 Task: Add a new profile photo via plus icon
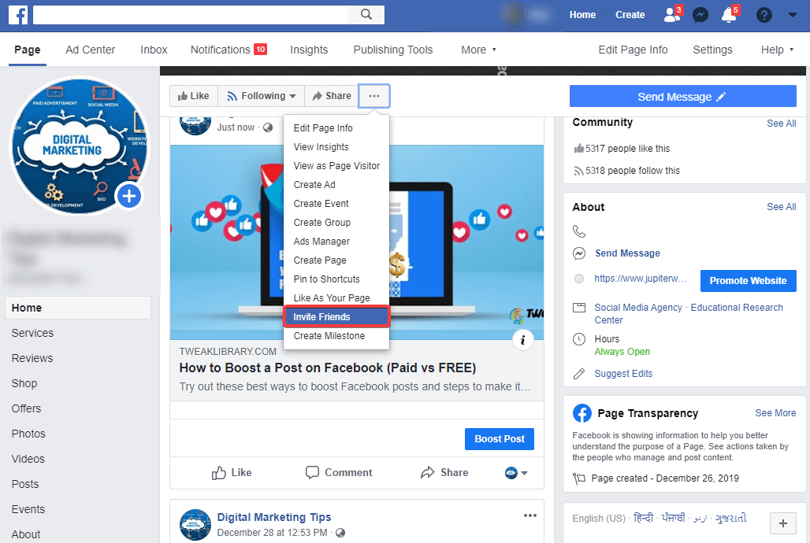click(128, 196)
